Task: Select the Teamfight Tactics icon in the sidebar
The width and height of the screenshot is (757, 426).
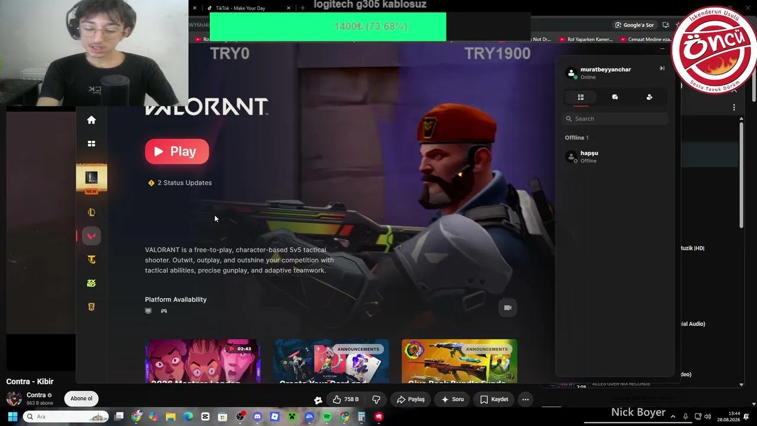Action: (91, 260)
